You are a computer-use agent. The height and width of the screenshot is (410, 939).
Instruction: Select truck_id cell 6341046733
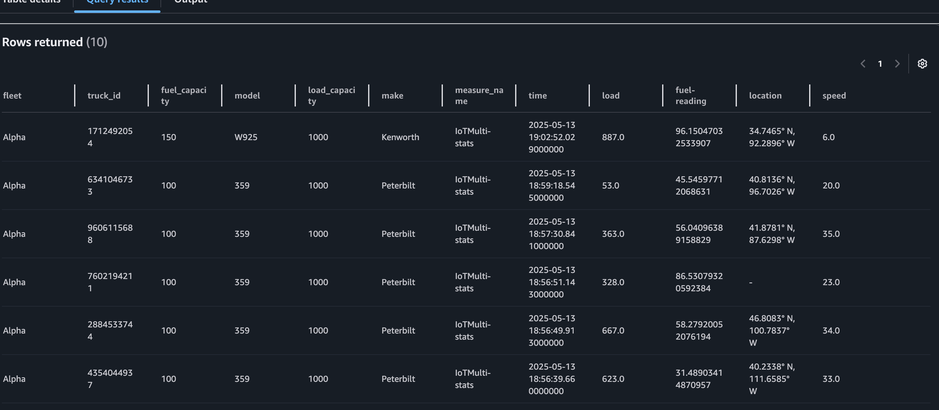click(110, 185)
